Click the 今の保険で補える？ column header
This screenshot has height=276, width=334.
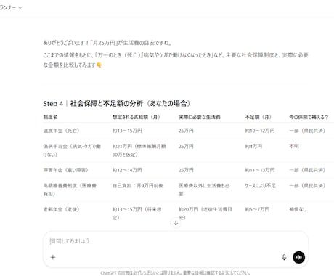point(309,117)
